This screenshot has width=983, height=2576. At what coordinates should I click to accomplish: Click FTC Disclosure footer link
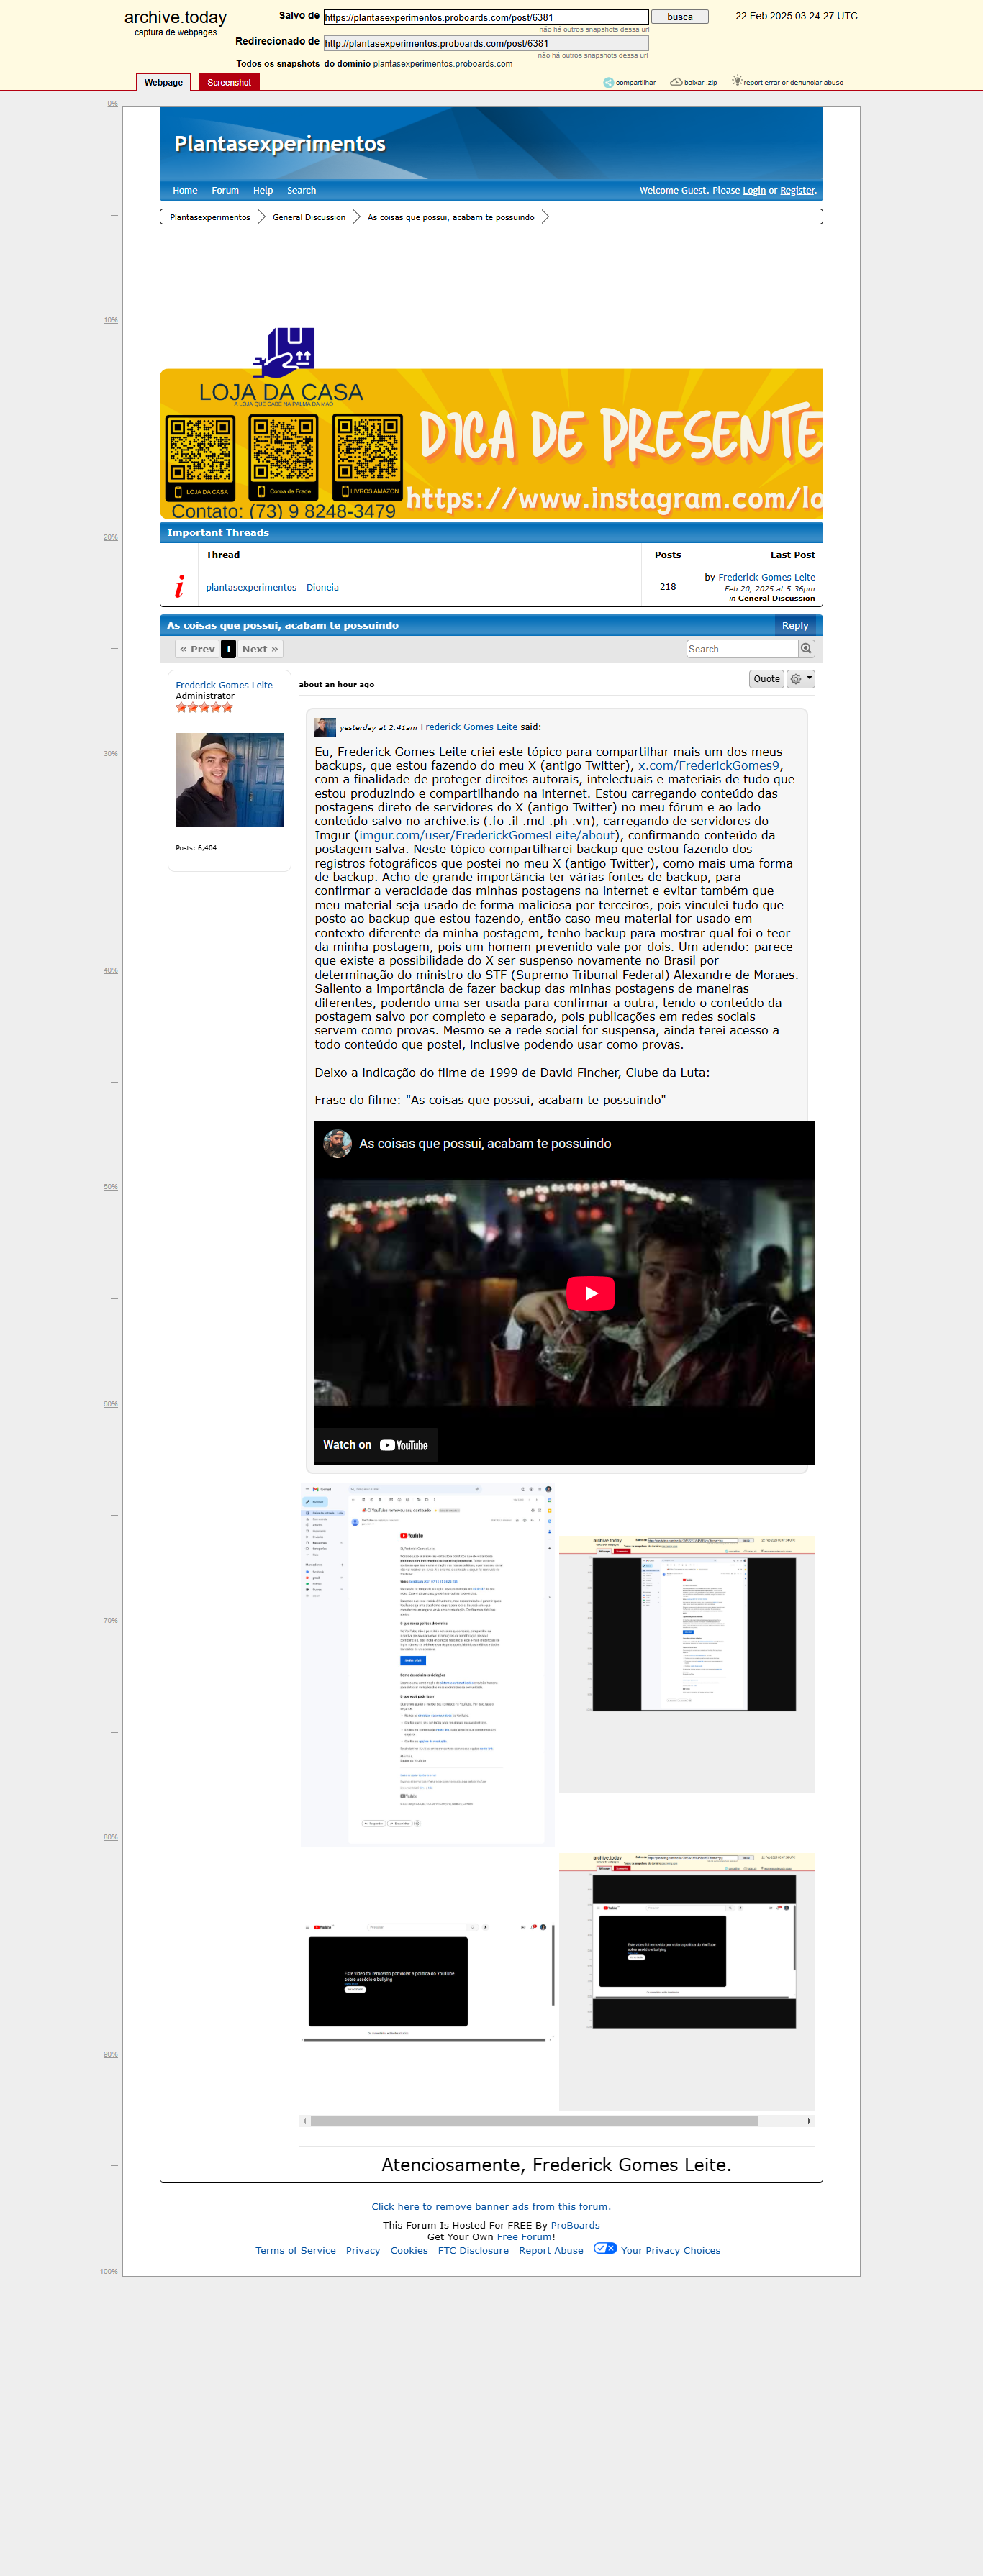[x=473, y=2250]
